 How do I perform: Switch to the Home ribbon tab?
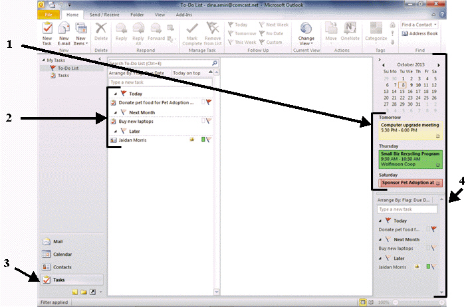(72, 15)
